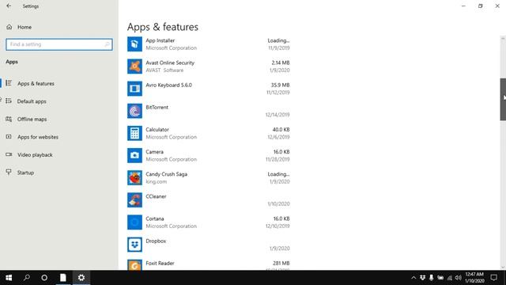Click the Avro Keyboard app icon
Screen dimensions: 506x285
coord(134,89)
